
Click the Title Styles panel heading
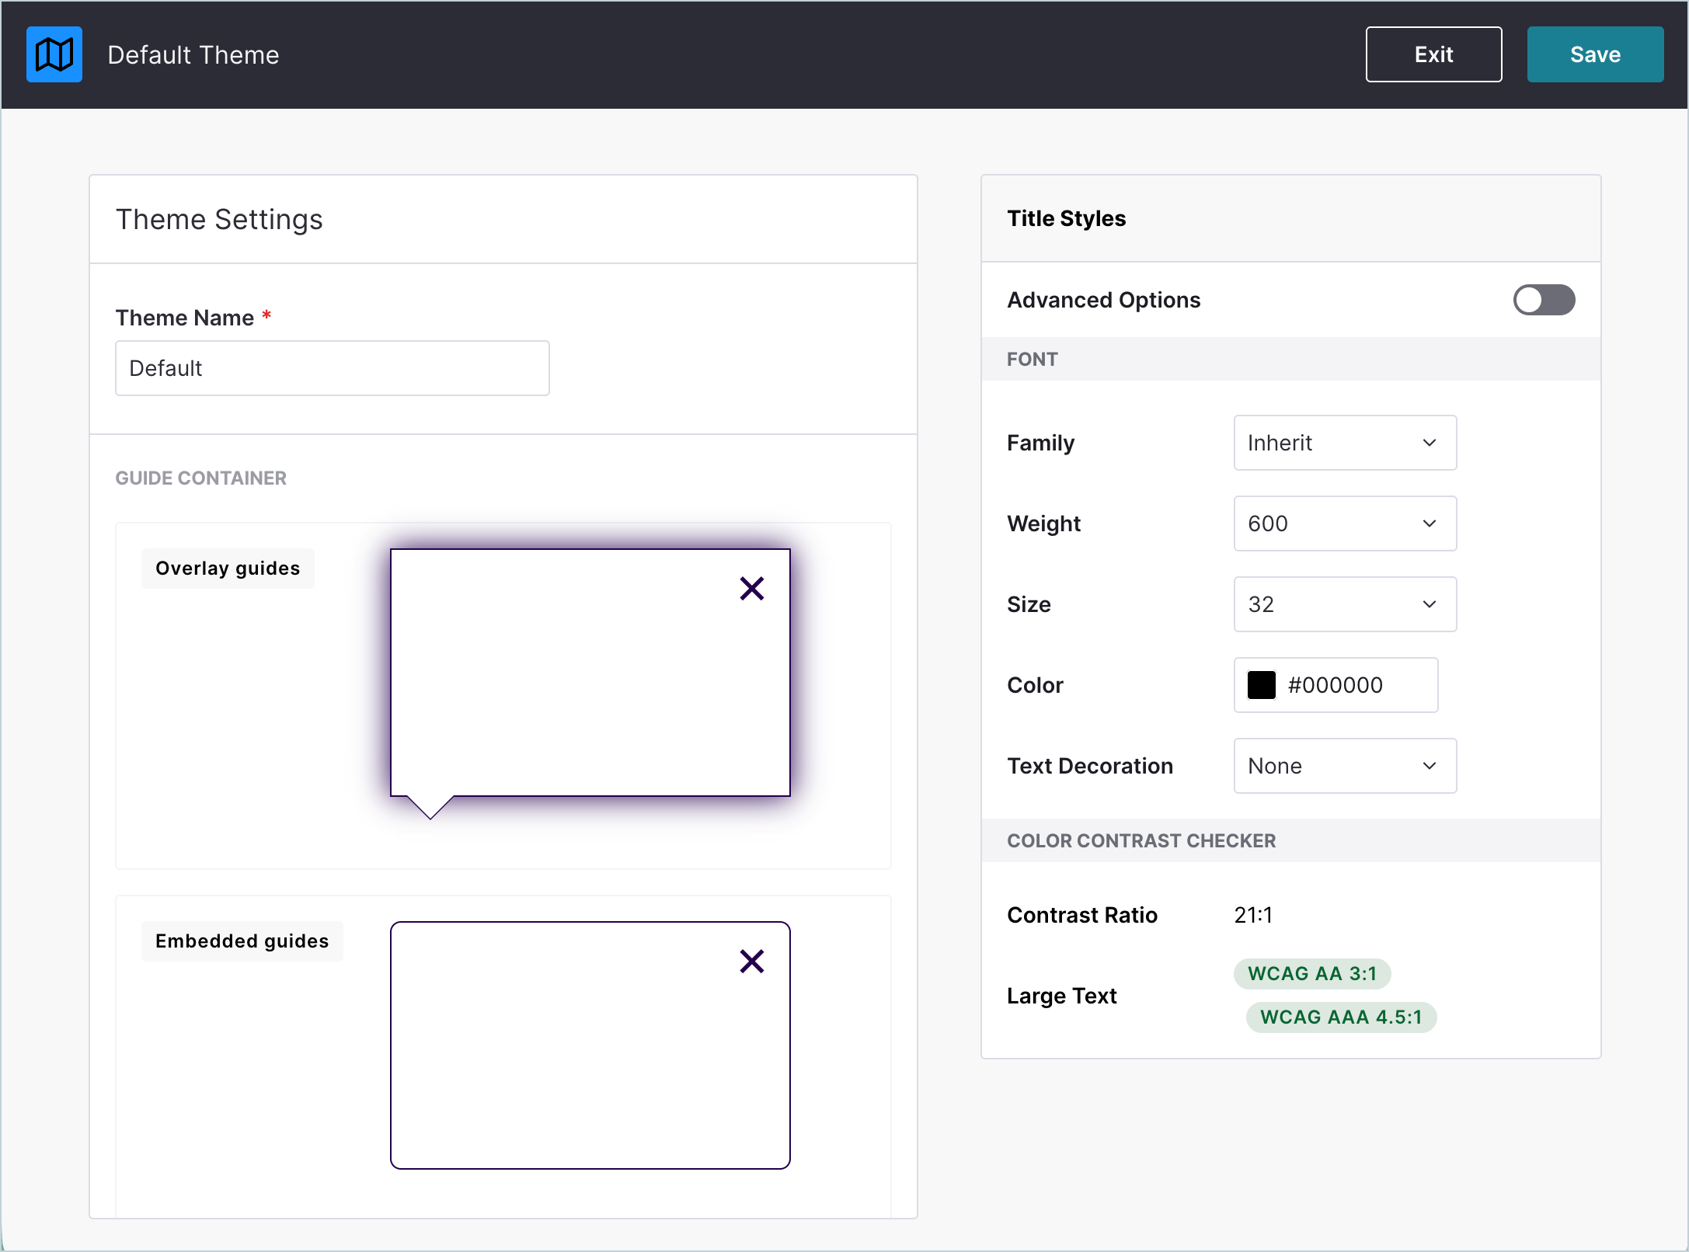(1066, 218)
